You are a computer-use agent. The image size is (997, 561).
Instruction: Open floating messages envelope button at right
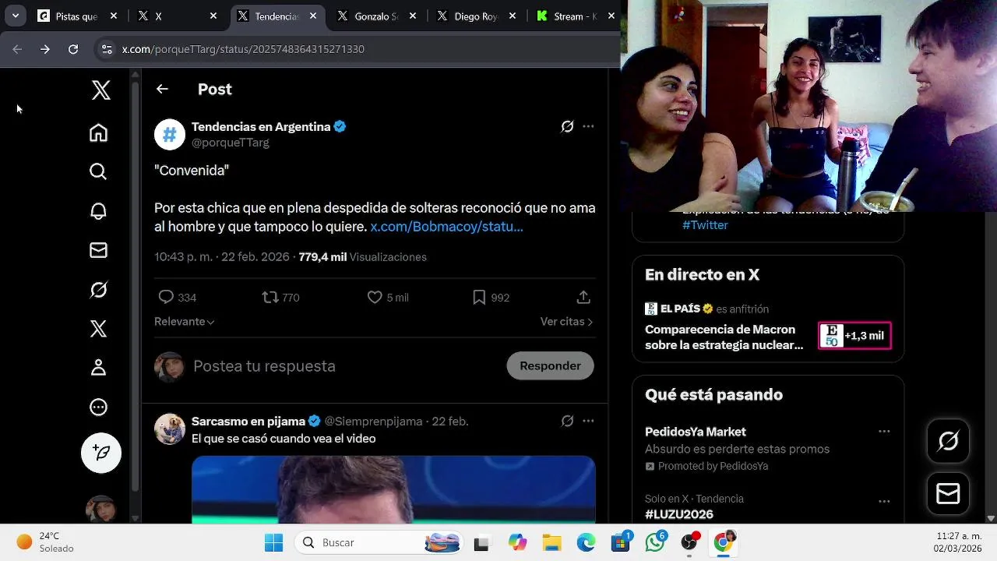pos(948,494)
